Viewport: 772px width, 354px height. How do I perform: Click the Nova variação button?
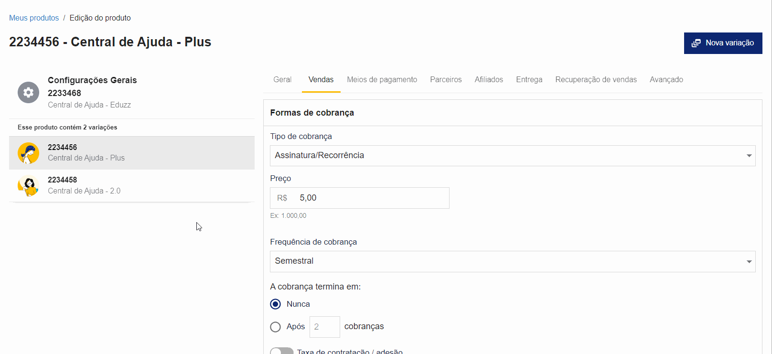723,43
